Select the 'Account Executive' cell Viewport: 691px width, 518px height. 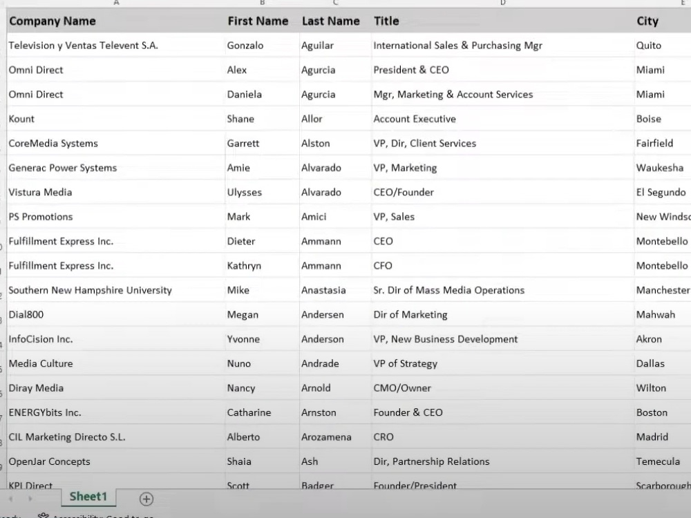502,119
